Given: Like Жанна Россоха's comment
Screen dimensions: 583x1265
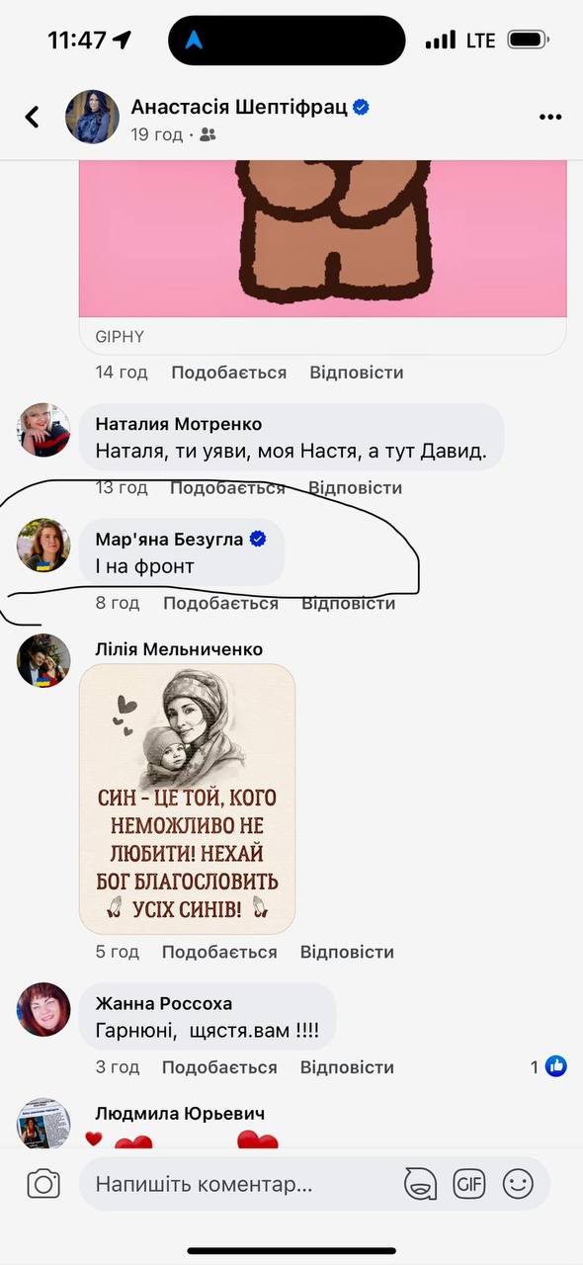Looking at the screenshot, I should click(x=219, y=1067).
